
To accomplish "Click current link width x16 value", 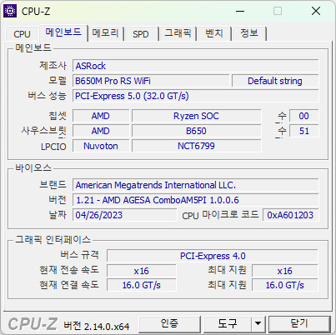I will [142, 271].
